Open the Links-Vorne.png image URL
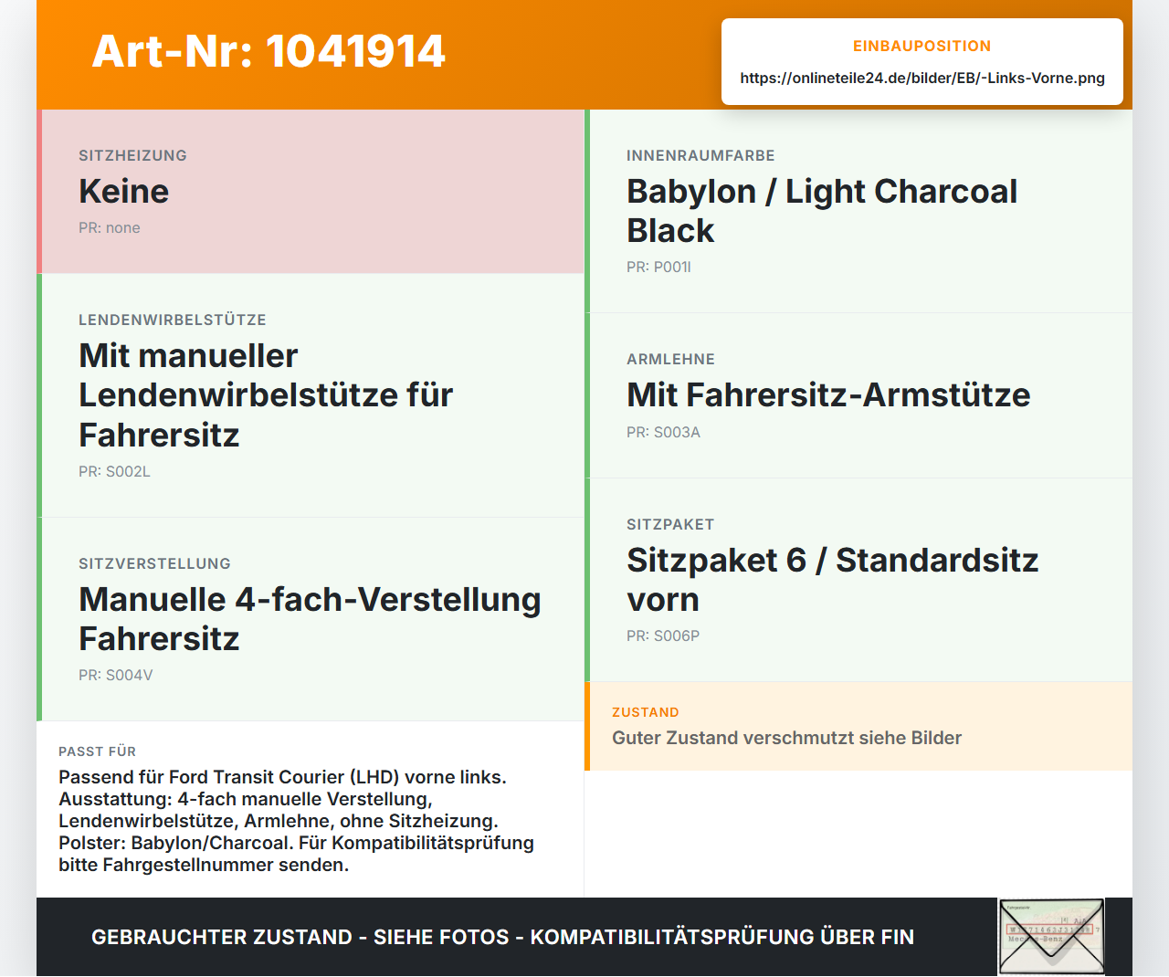 coord(922,78)
